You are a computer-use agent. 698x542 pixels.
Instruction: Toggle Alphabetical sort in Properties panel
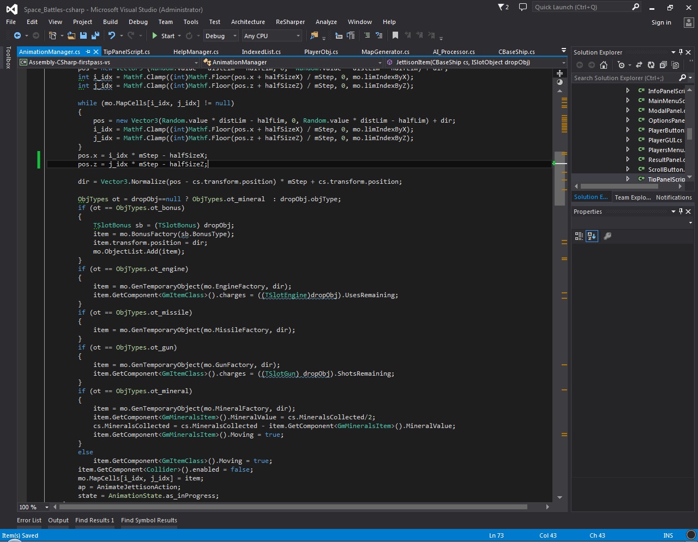tap(592, 236)
